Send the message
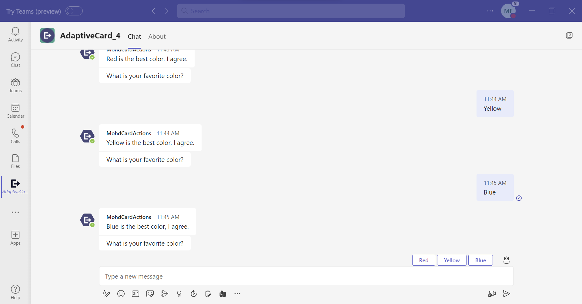Image resolution: width=582 pixels, height=304 pixels. [x=507, y=294]
